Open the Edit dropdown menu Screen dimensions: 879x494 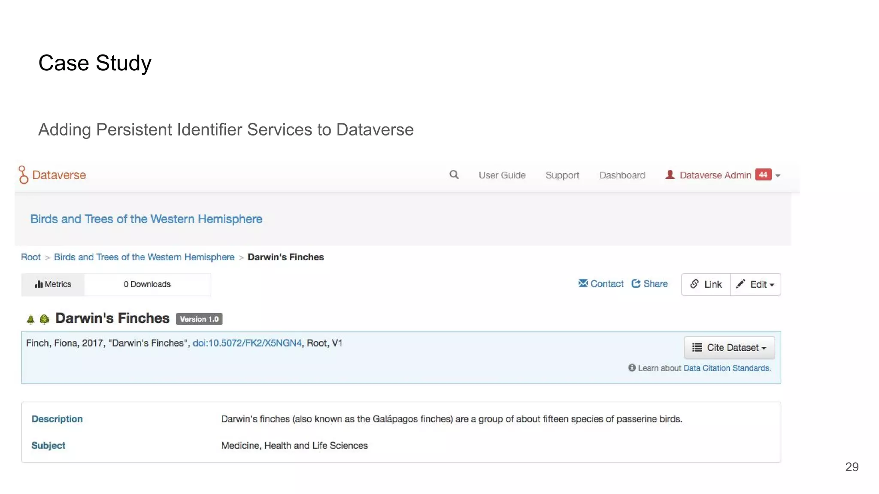click(755, 284)
